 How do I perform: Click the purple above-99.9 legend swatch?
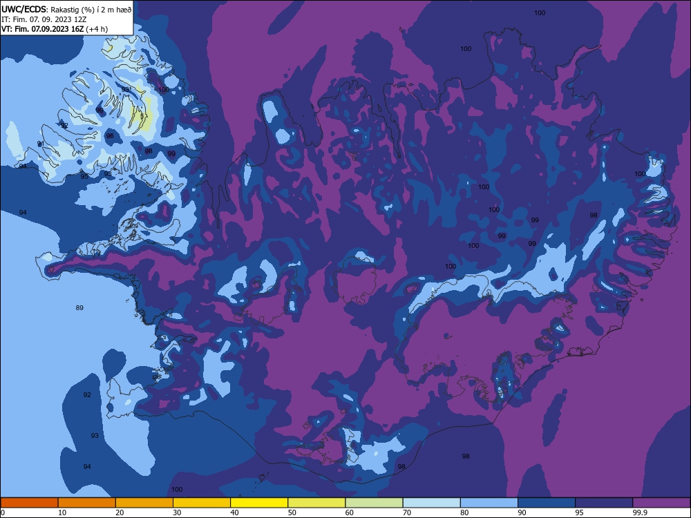click(x=661, y=503)
